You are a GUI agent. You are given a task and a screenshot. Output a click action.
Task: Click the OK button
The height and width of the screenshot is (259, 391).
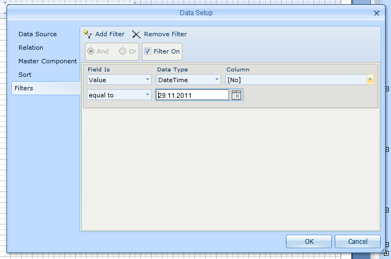point(309,241)
